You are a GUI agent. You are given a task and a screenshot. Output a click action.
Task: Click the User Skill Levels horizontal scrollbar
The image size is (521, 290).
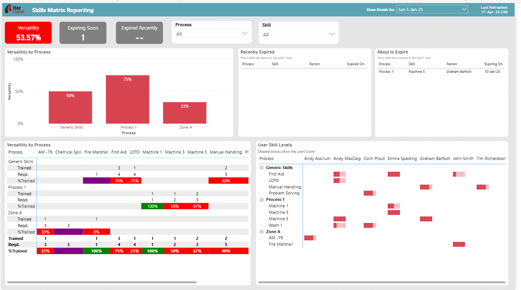[x=382, y=282]
